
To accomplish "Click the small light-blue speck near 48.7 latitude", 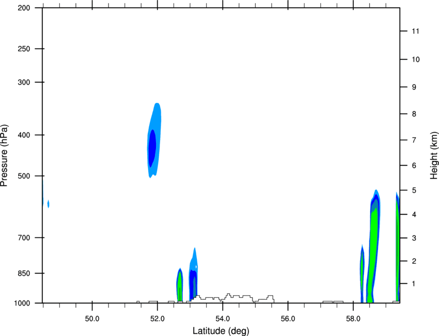I will pyautogui.click(x=49, y=204).
